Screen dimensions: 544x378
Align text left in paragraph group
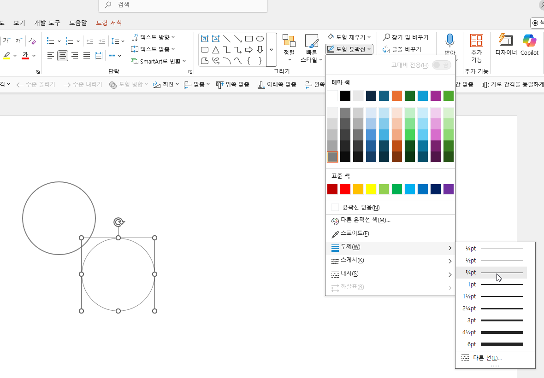[x=51, y=55]
